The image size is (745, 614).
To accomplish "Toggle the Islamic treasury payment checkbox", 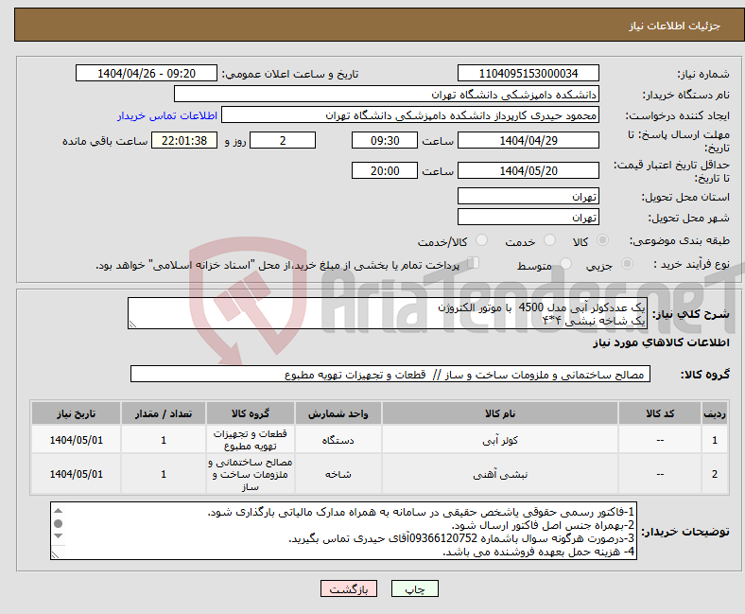I will [474, 262].
